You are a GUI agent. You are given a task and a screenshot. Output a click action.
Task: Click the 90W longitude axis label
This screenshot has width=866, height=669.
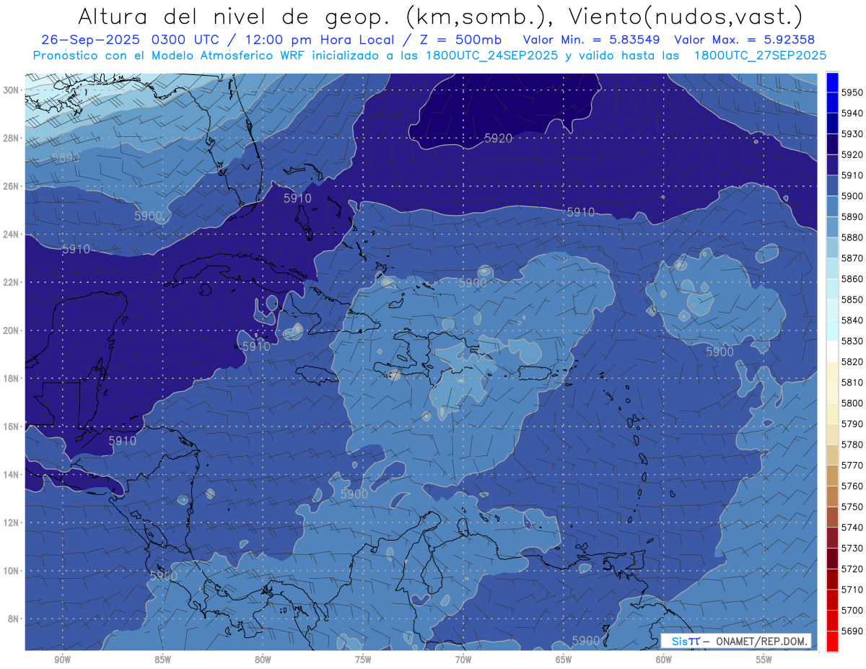coord(63,660)
